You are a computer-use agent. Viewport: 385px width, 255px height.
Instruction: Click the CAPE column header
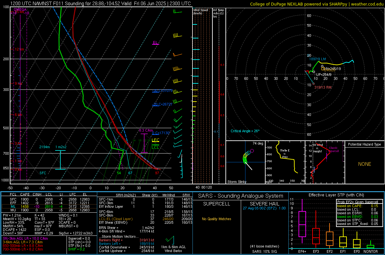25,194
